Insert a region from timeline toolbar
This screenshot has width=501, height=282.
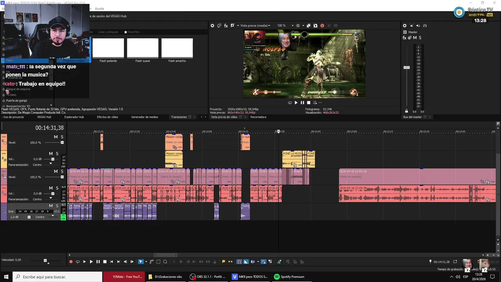coord(230,262)
